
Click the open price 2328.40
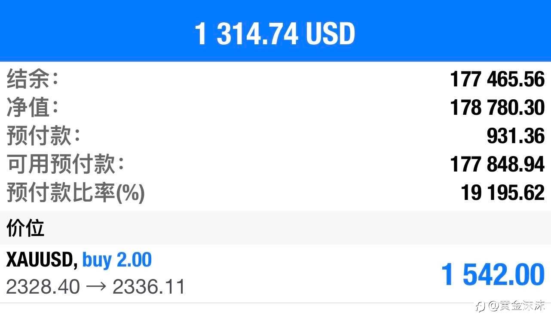tap(43, 287)
